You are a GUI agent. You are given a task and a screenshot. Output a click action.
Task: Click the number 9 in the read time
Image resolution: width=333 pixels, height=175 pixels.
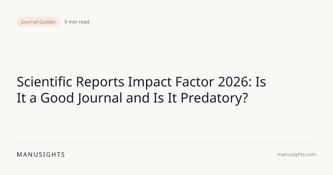(66, 22)
